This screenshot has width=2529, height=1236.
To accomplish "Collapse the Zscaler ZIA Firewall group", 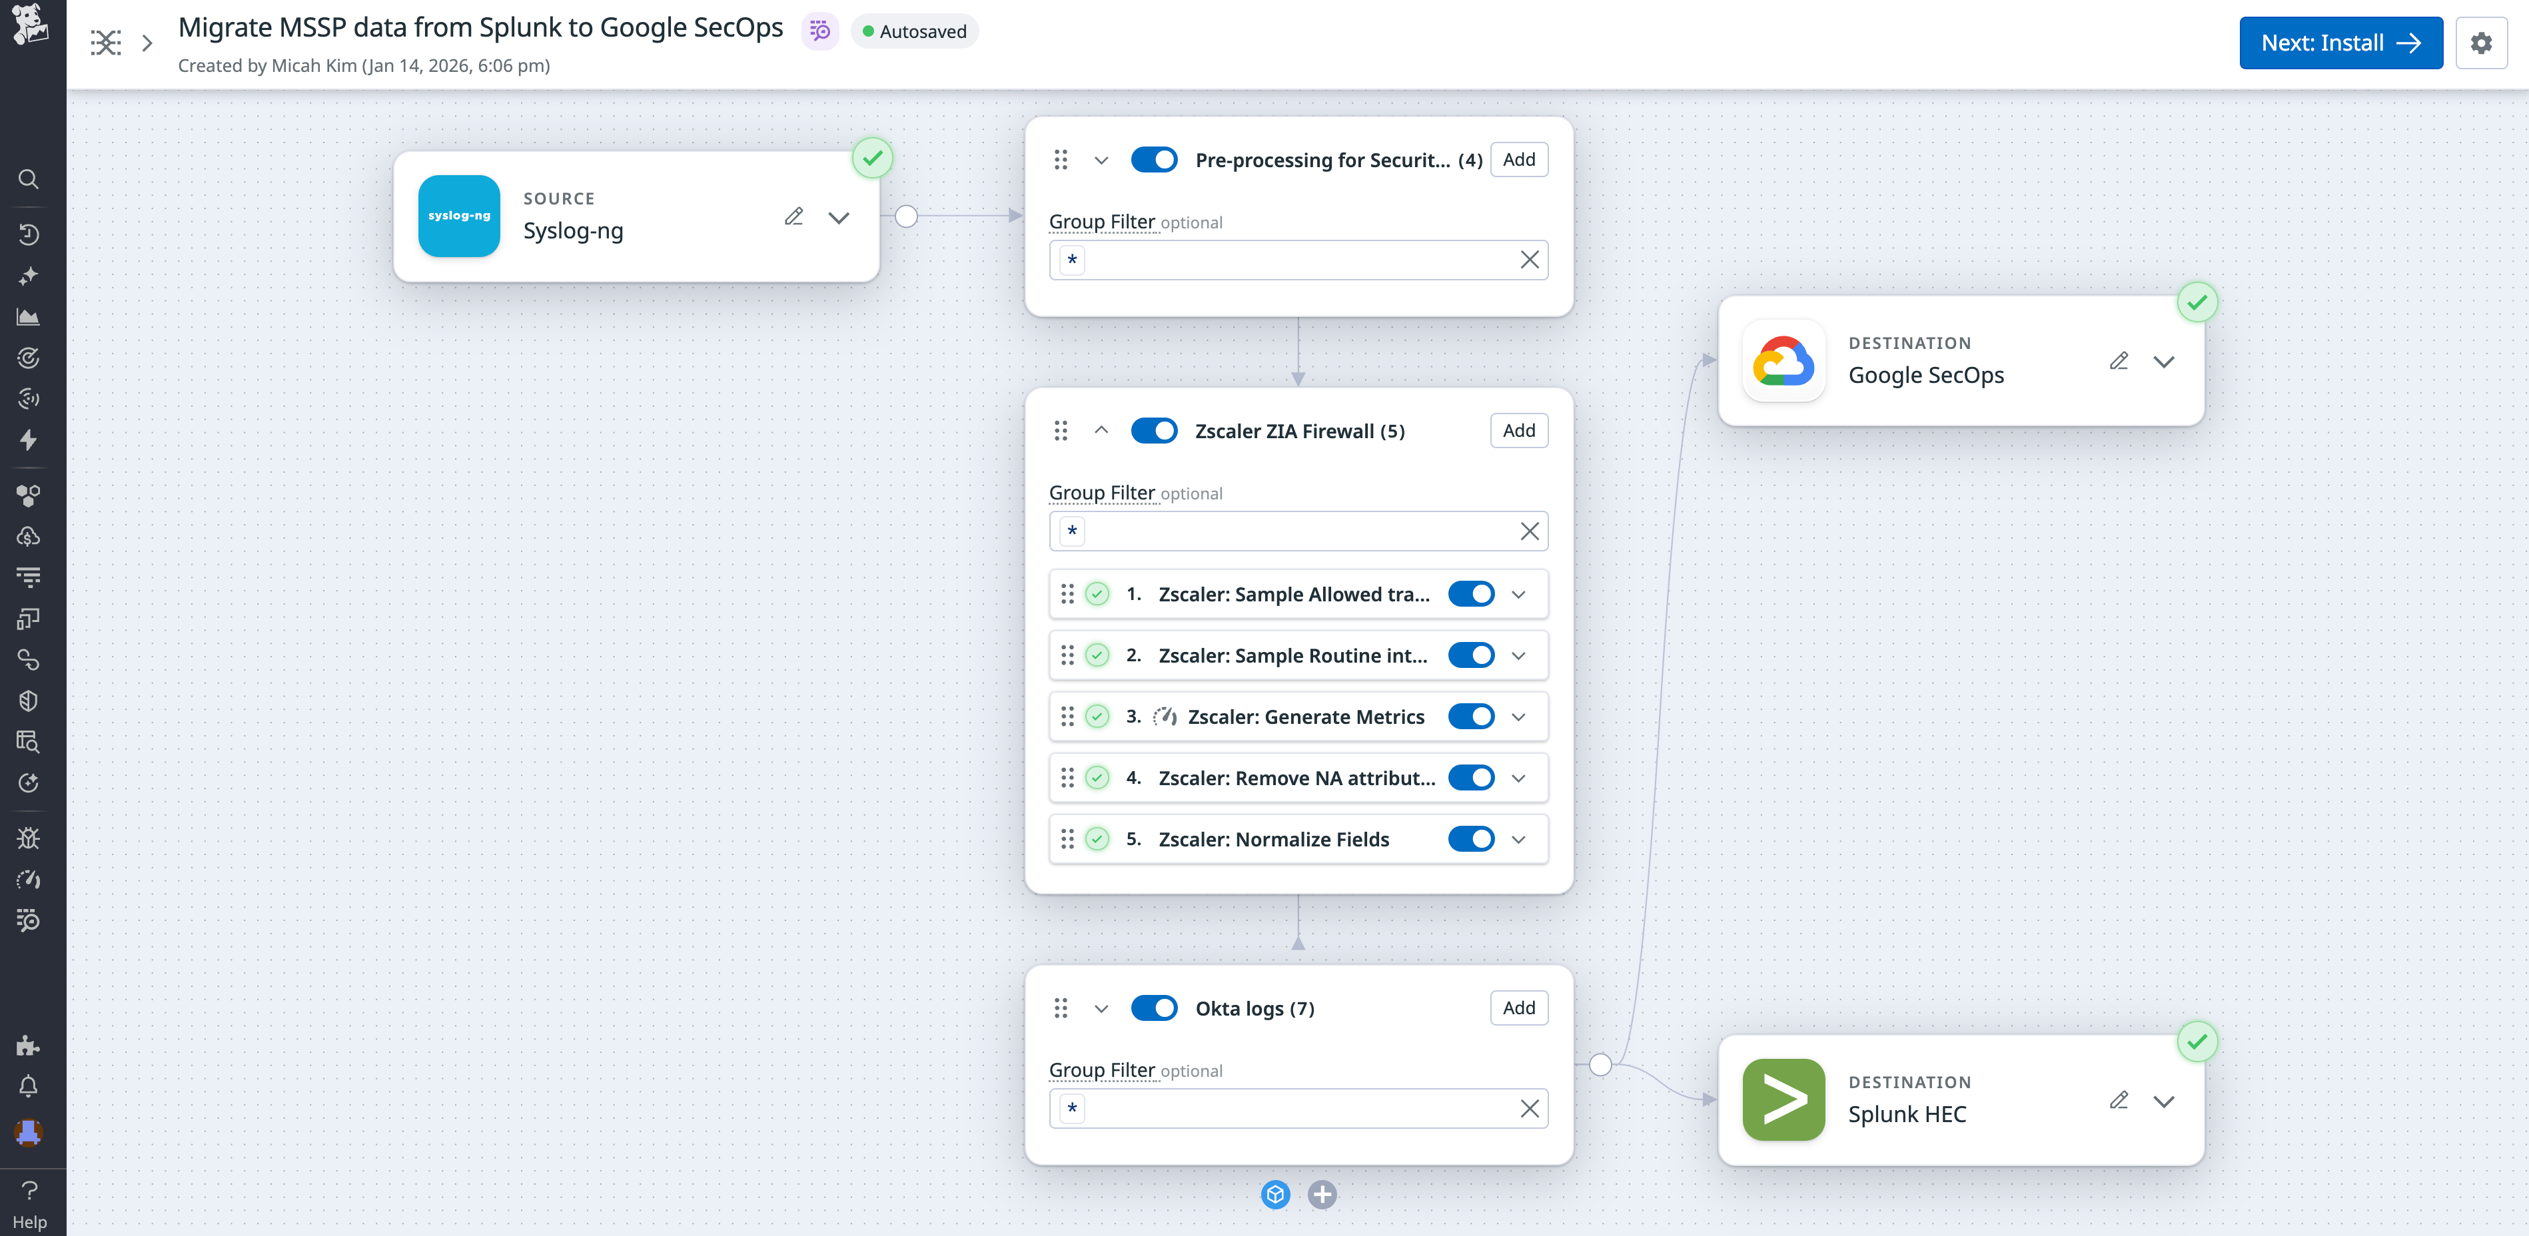I will point(1101,430).
